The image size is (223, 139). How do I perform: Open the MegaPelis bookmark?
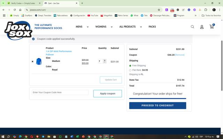[x=106, y=15]
